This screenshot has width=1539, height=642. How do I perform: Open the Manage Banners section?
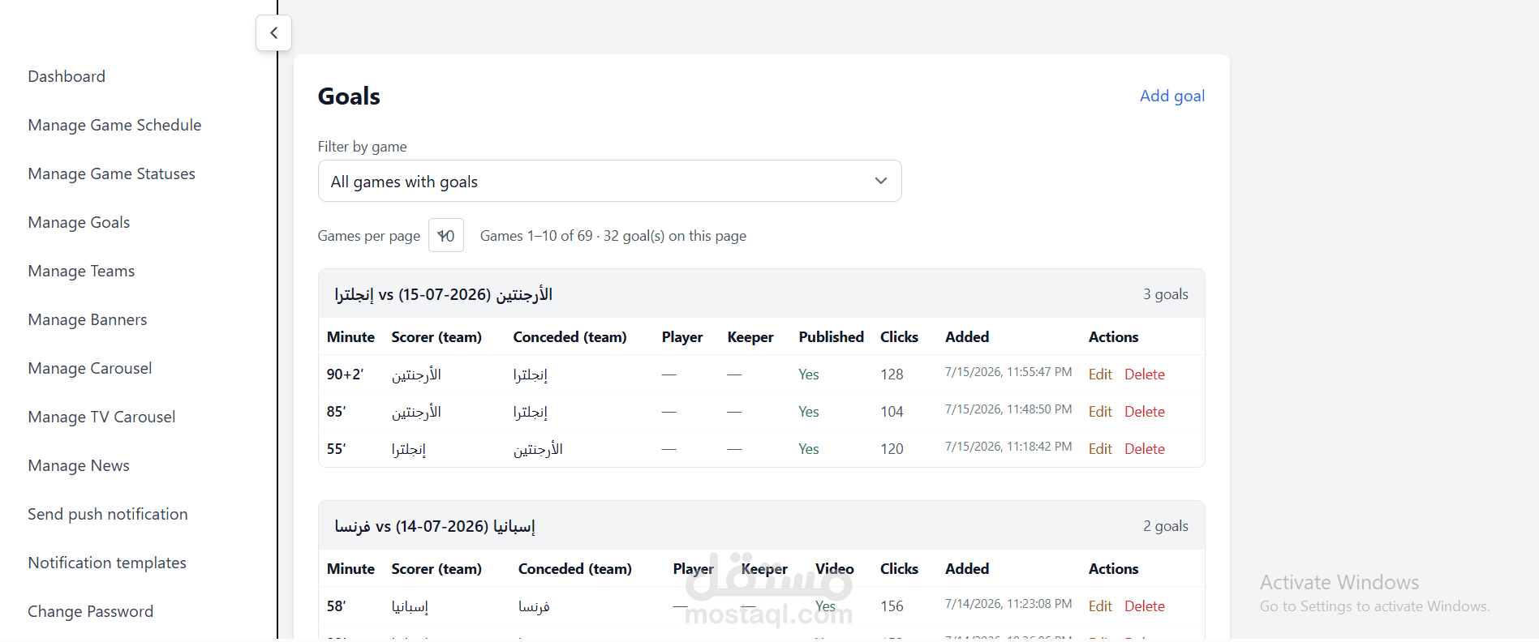88,319
